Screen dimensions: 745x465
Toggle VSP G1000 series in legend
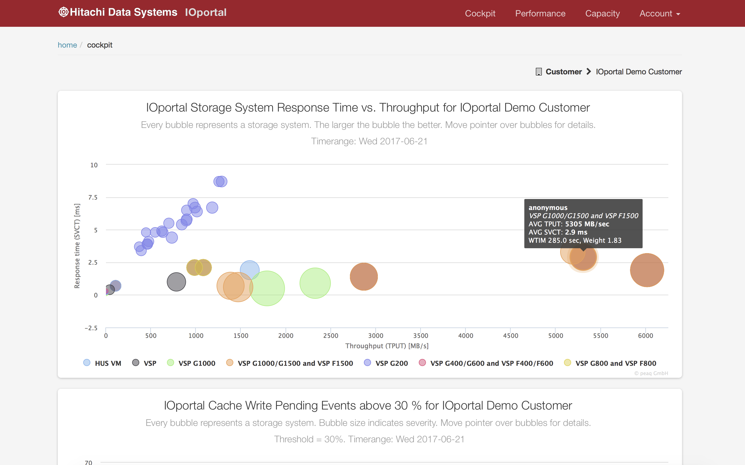(x=197, y=363)
